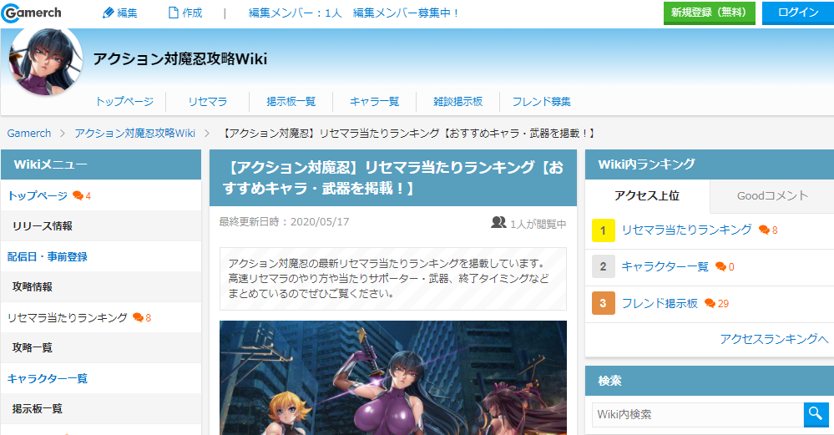Viewport: 834px width, 435px height.
Task: Open フレンド募集 in navigation bar
Action: pos(542,102)
